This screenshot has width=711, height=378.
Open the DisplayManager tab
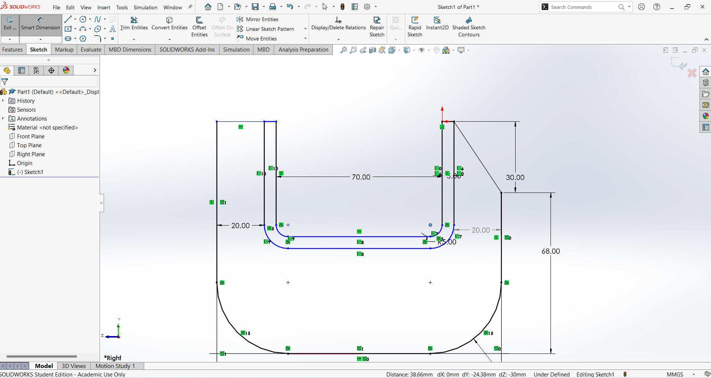(x=66, y=70)
